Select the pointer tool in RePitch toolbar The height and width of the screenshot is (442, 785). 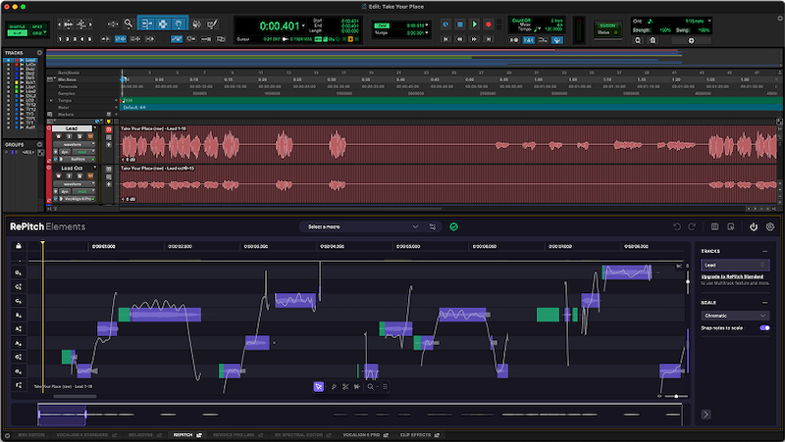pyautogui.click(x=318, y=387)
